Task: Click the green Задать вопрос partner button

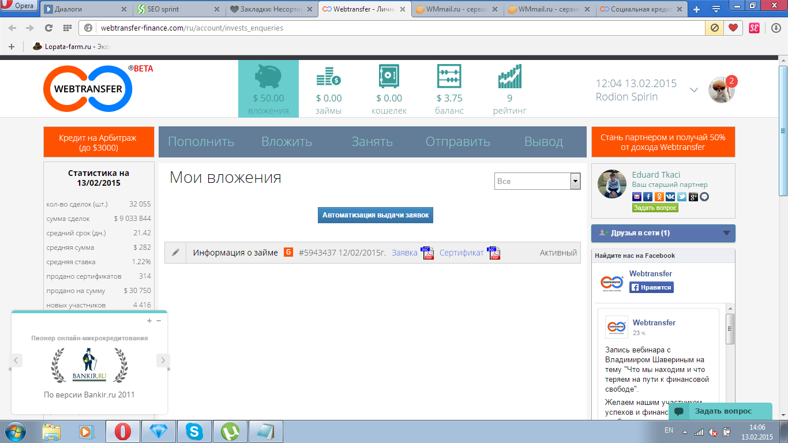Action: pos(655,208)
